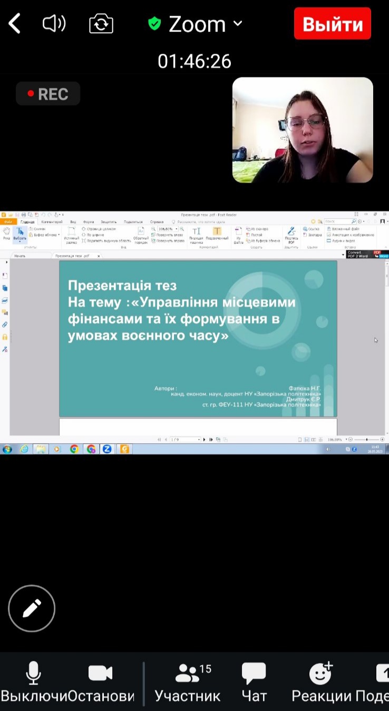Toggle the speaker audio output icon
389x711 pixels.
[54, 24]
